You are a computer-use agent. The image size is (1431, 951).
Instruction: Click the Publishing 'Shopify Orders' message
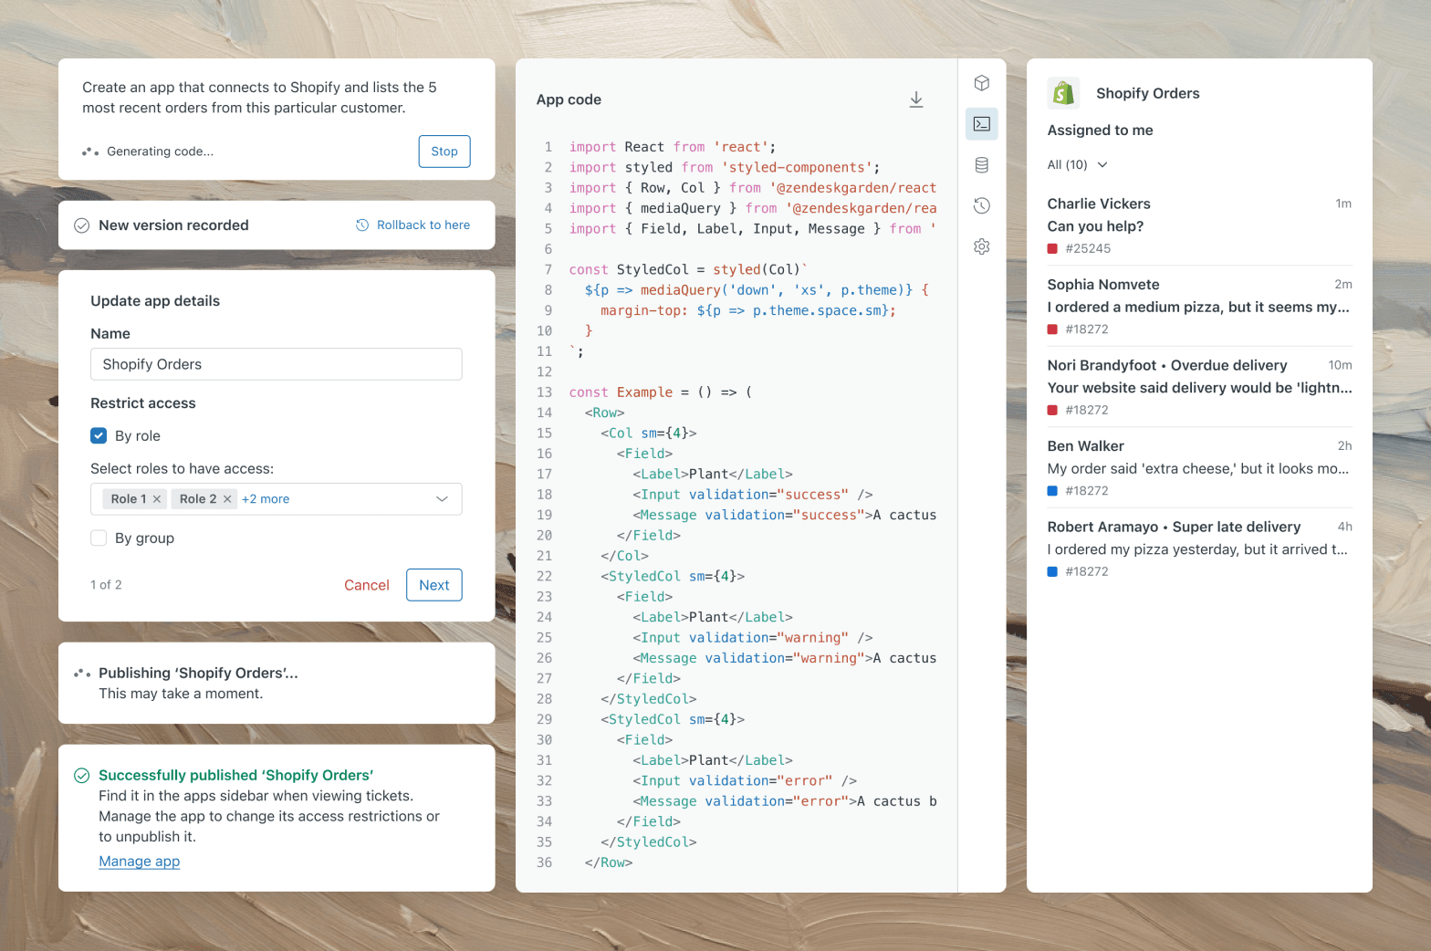coord(198,673)
